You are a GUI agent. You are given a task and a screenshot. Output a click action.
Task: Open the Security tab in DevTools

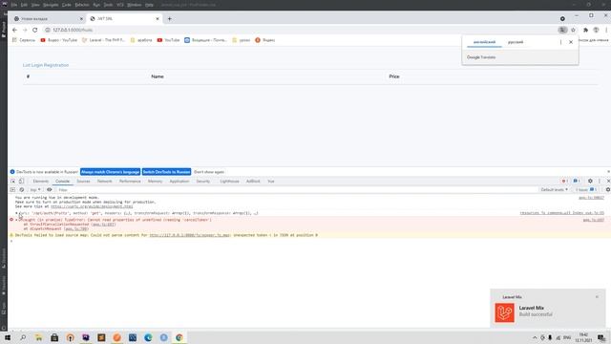pyautogui.click(x=203, y=182)
